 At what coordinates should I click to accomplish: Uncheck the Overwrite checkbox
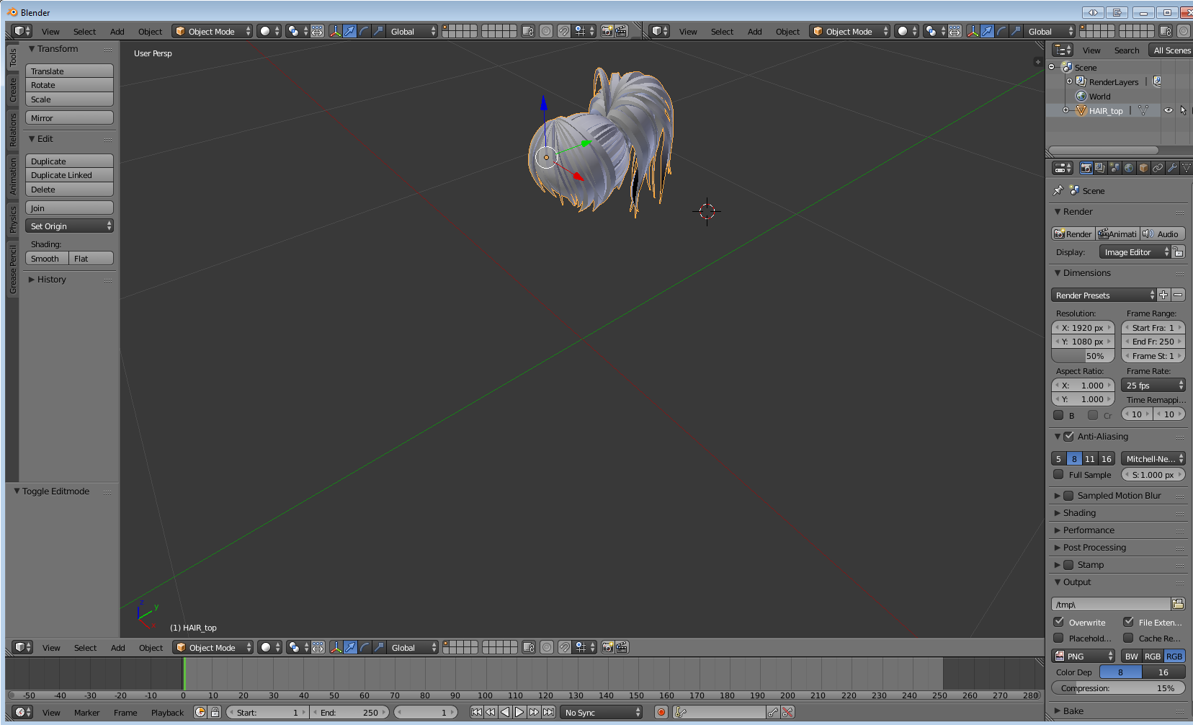[1059, 622]
